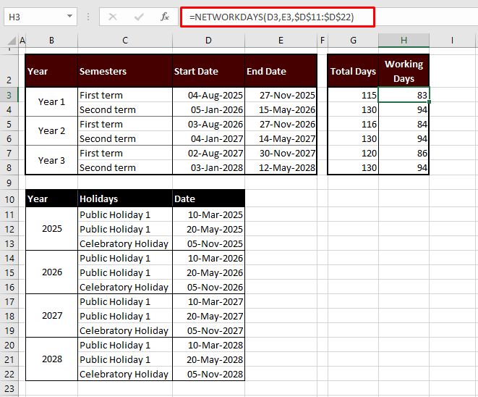The width and height of the screenshot is (478, 397).
Task: Select row 10 header
Action: click(9, 199)
